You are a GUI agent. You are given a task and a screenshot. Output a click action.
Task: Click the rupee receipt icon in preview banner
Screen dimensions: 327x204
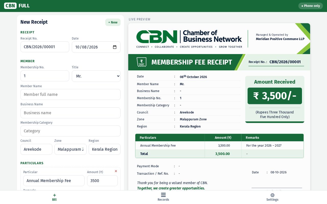[142, 62]
